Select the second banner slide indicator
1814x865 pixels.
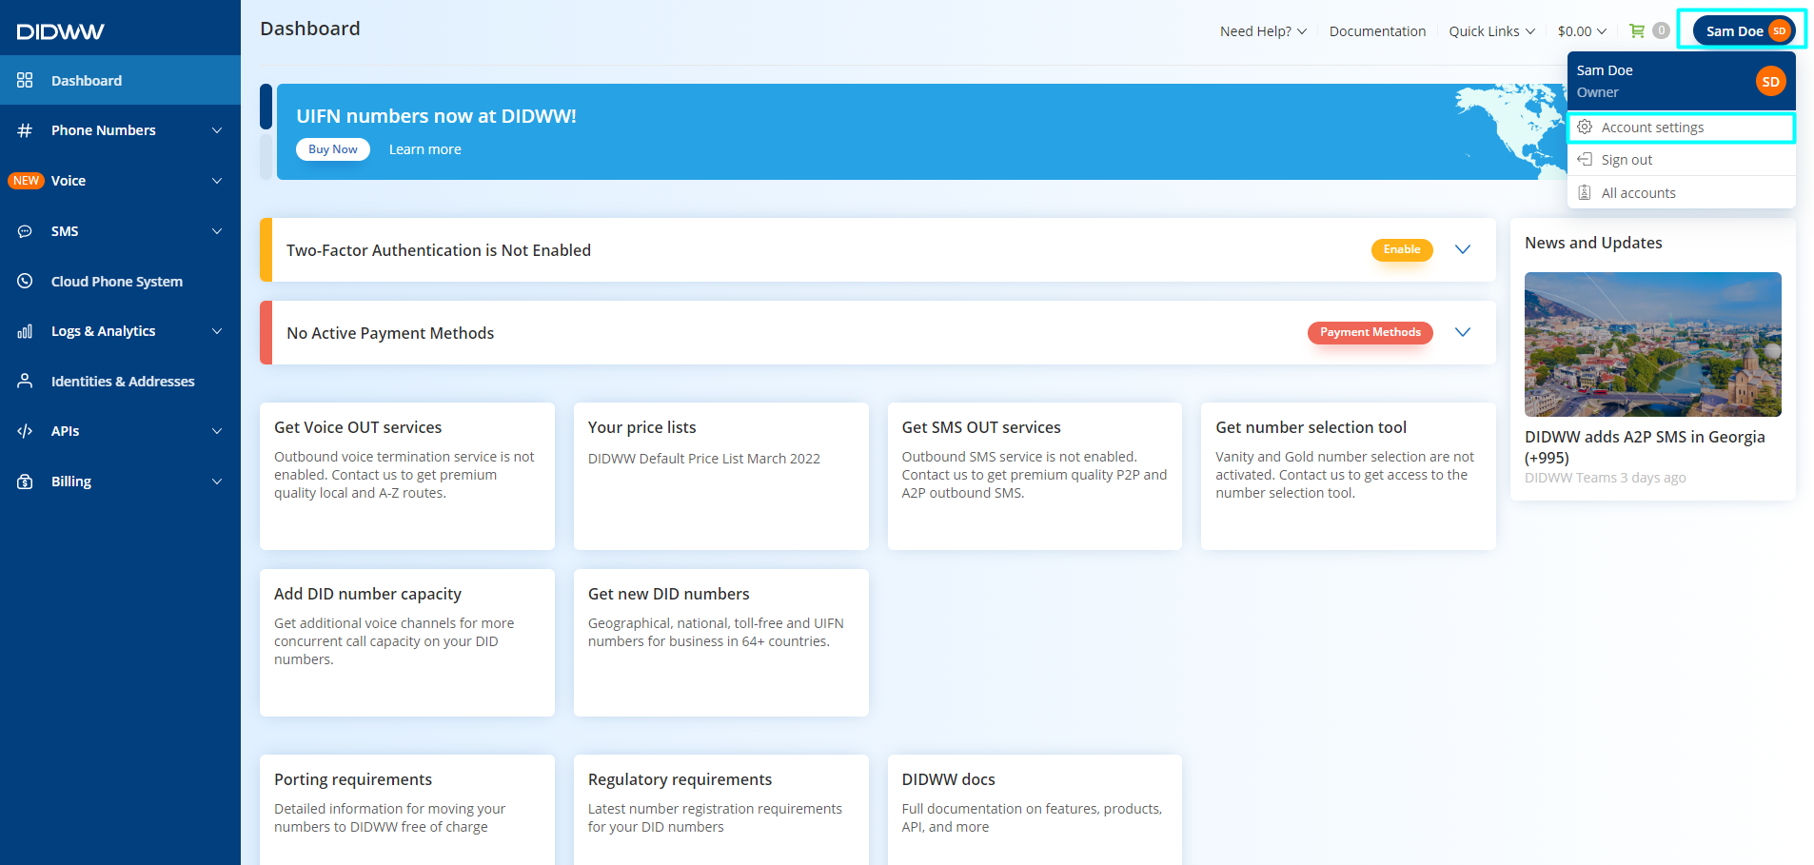click(266, 157)
